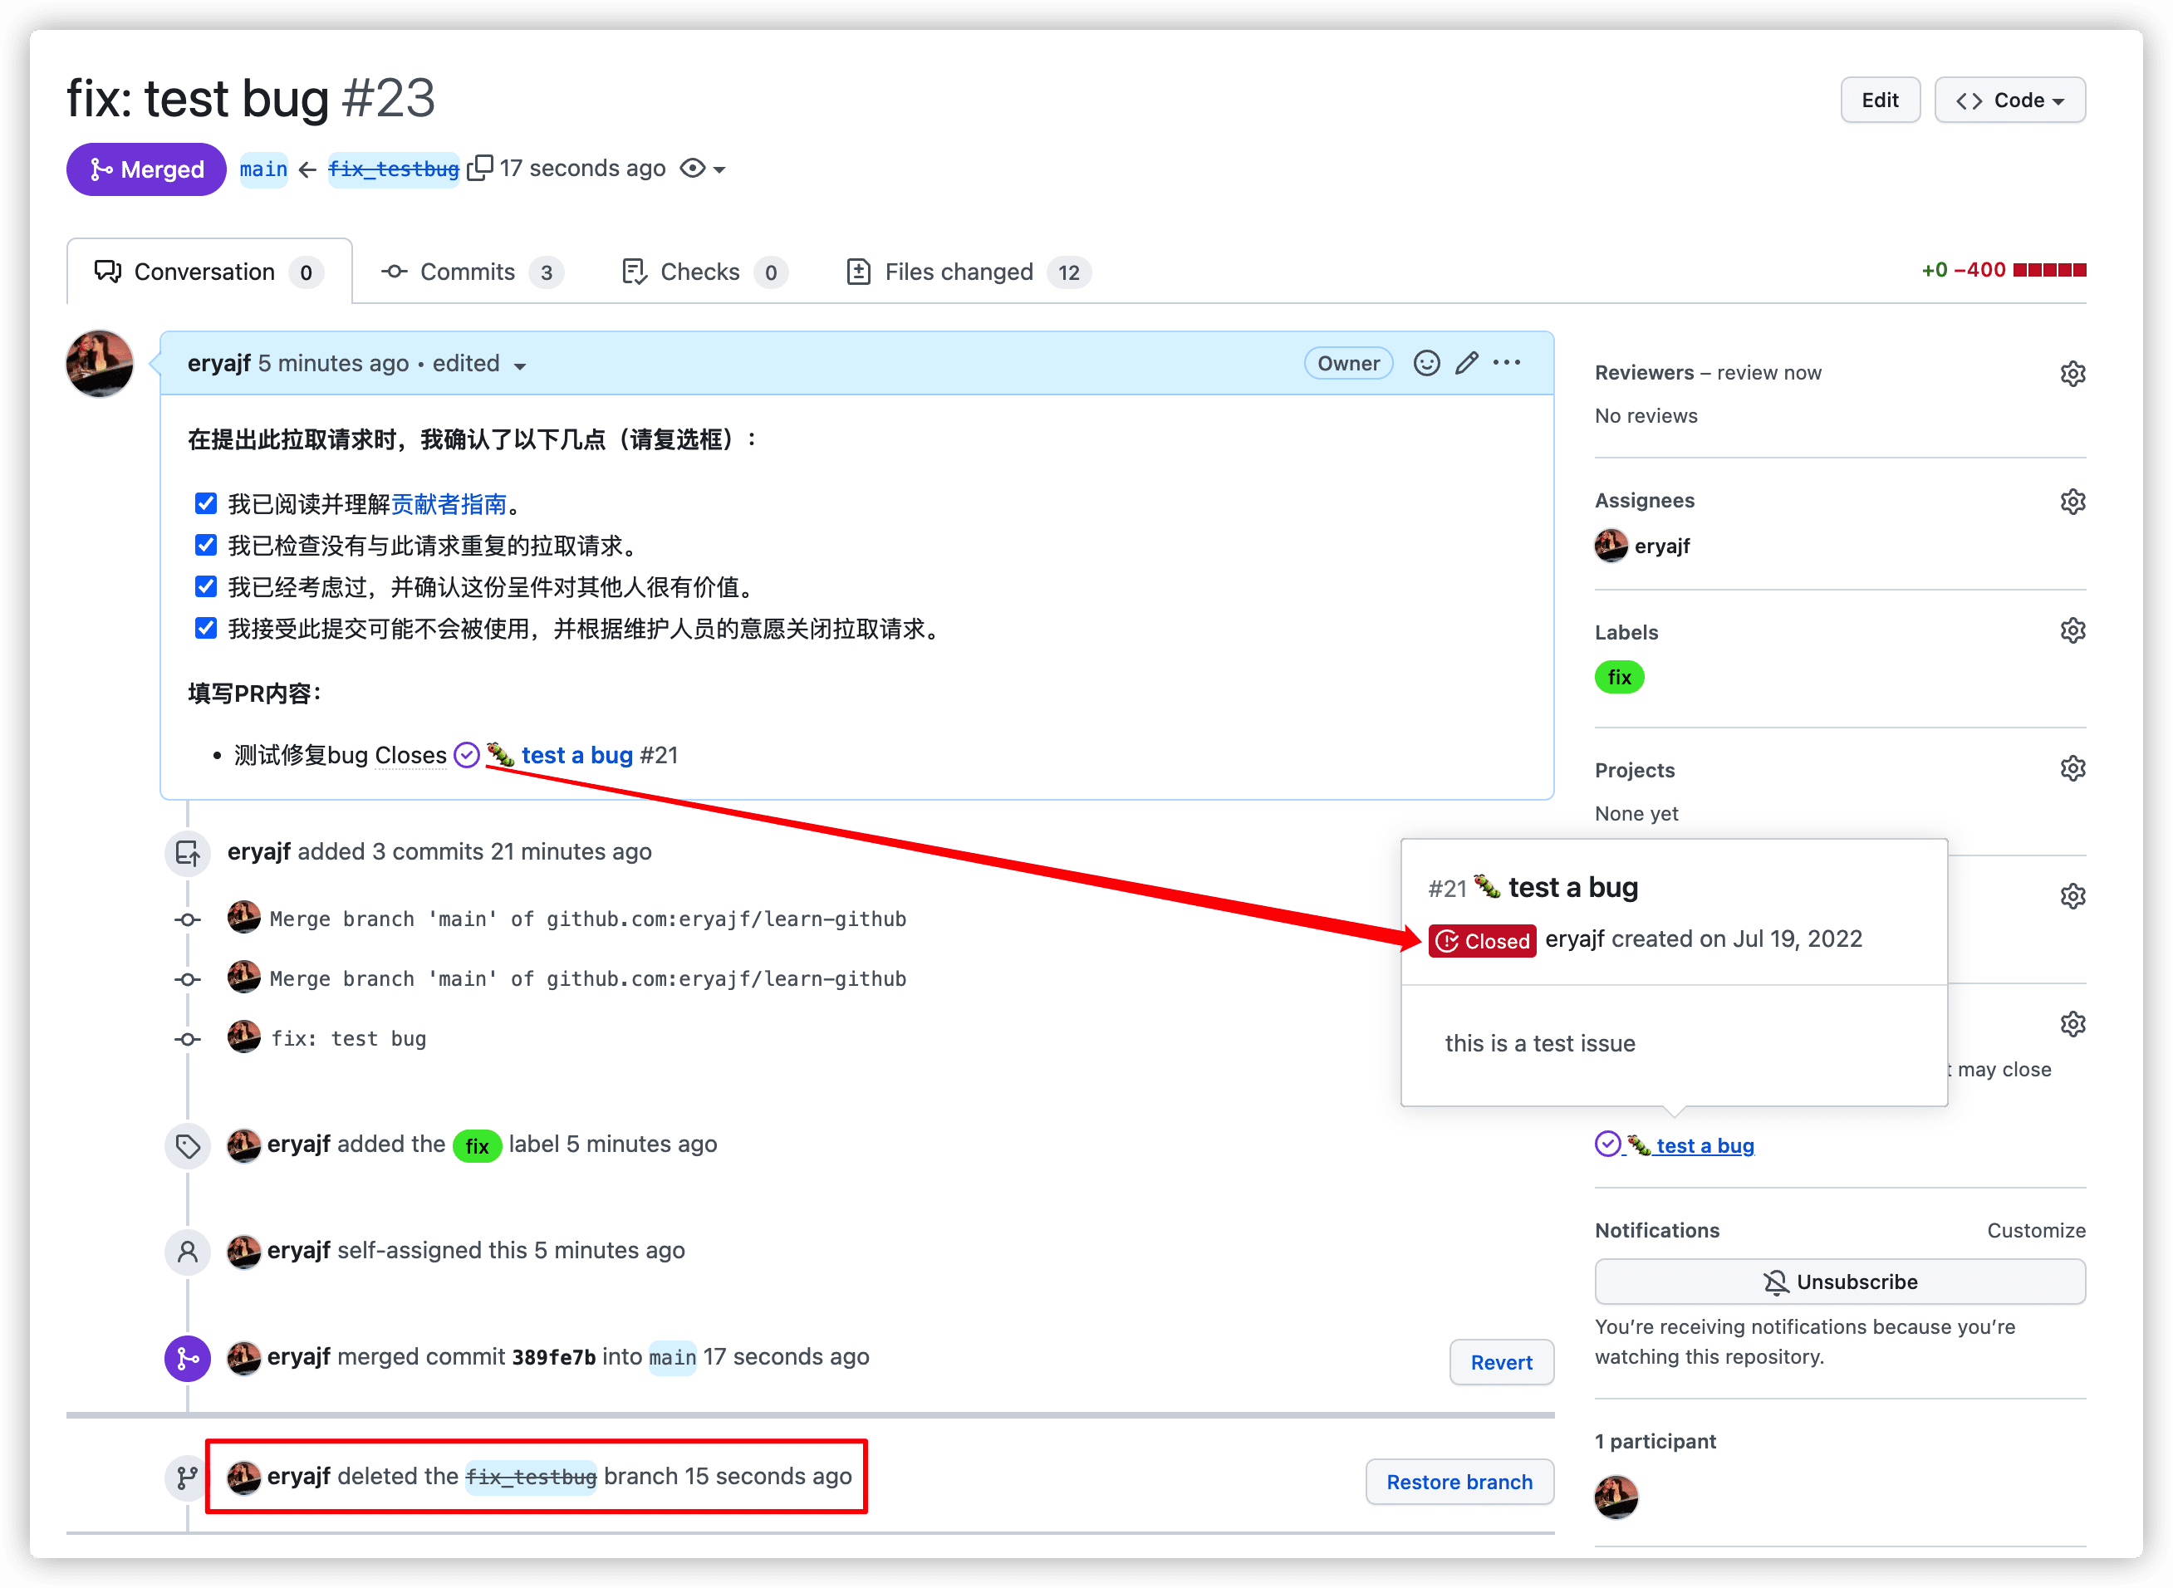Toggle the duplicate pull request checkbox
Viewport: 2173px width, 1588px height.
[x=206, y=545]
